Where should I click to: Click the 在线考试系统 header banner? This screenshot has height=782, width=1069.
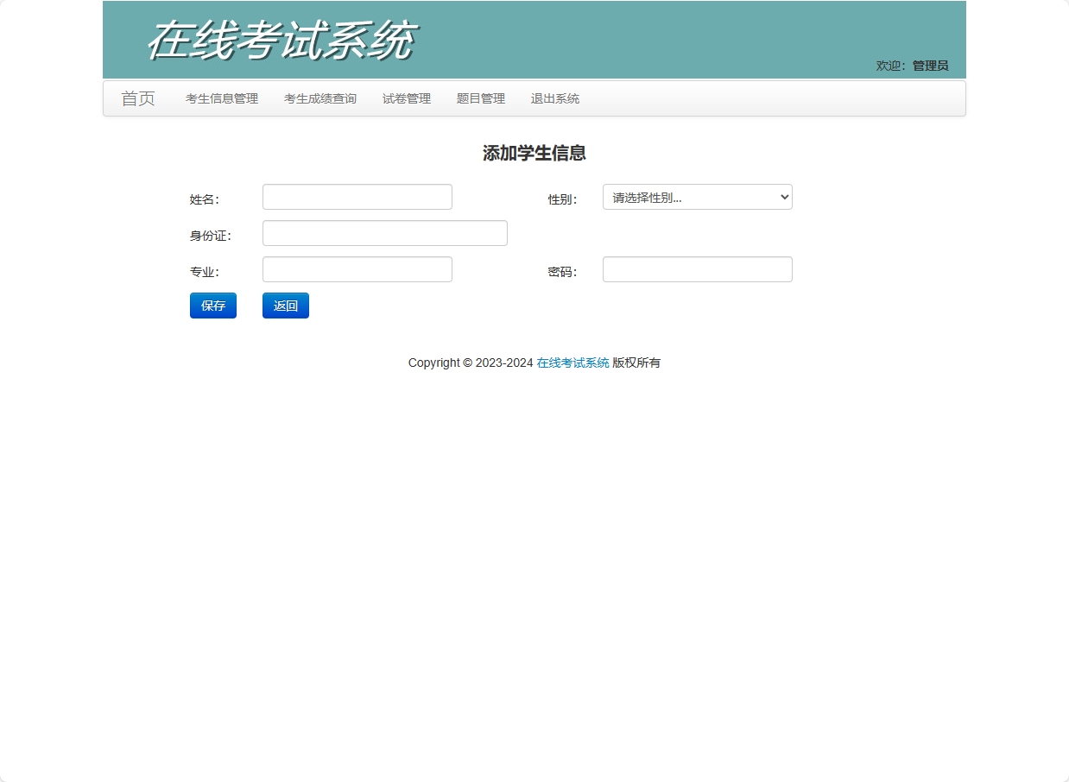click(x=281, y=39)
